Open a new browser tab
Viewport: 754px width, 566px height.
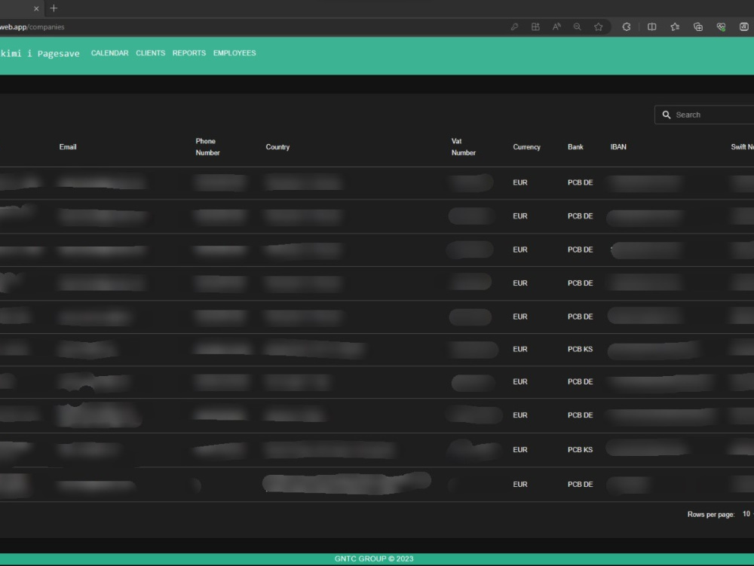[54, 8]
